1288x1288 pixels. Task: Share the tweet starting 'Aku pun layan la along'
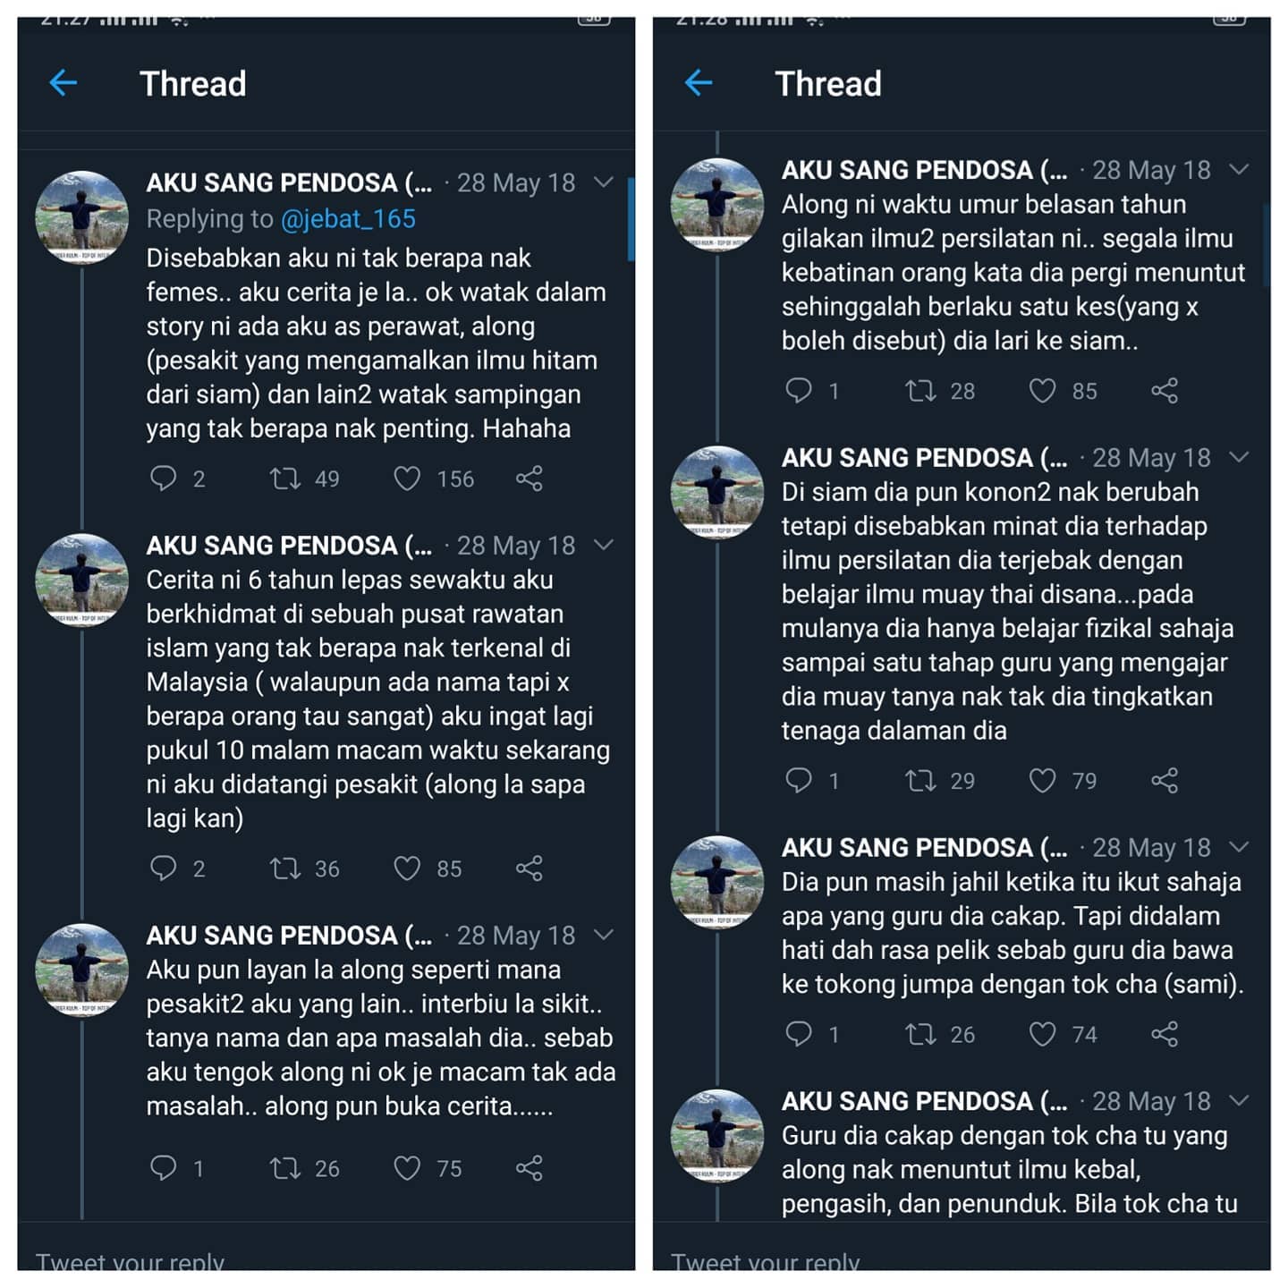(530, 1168)
